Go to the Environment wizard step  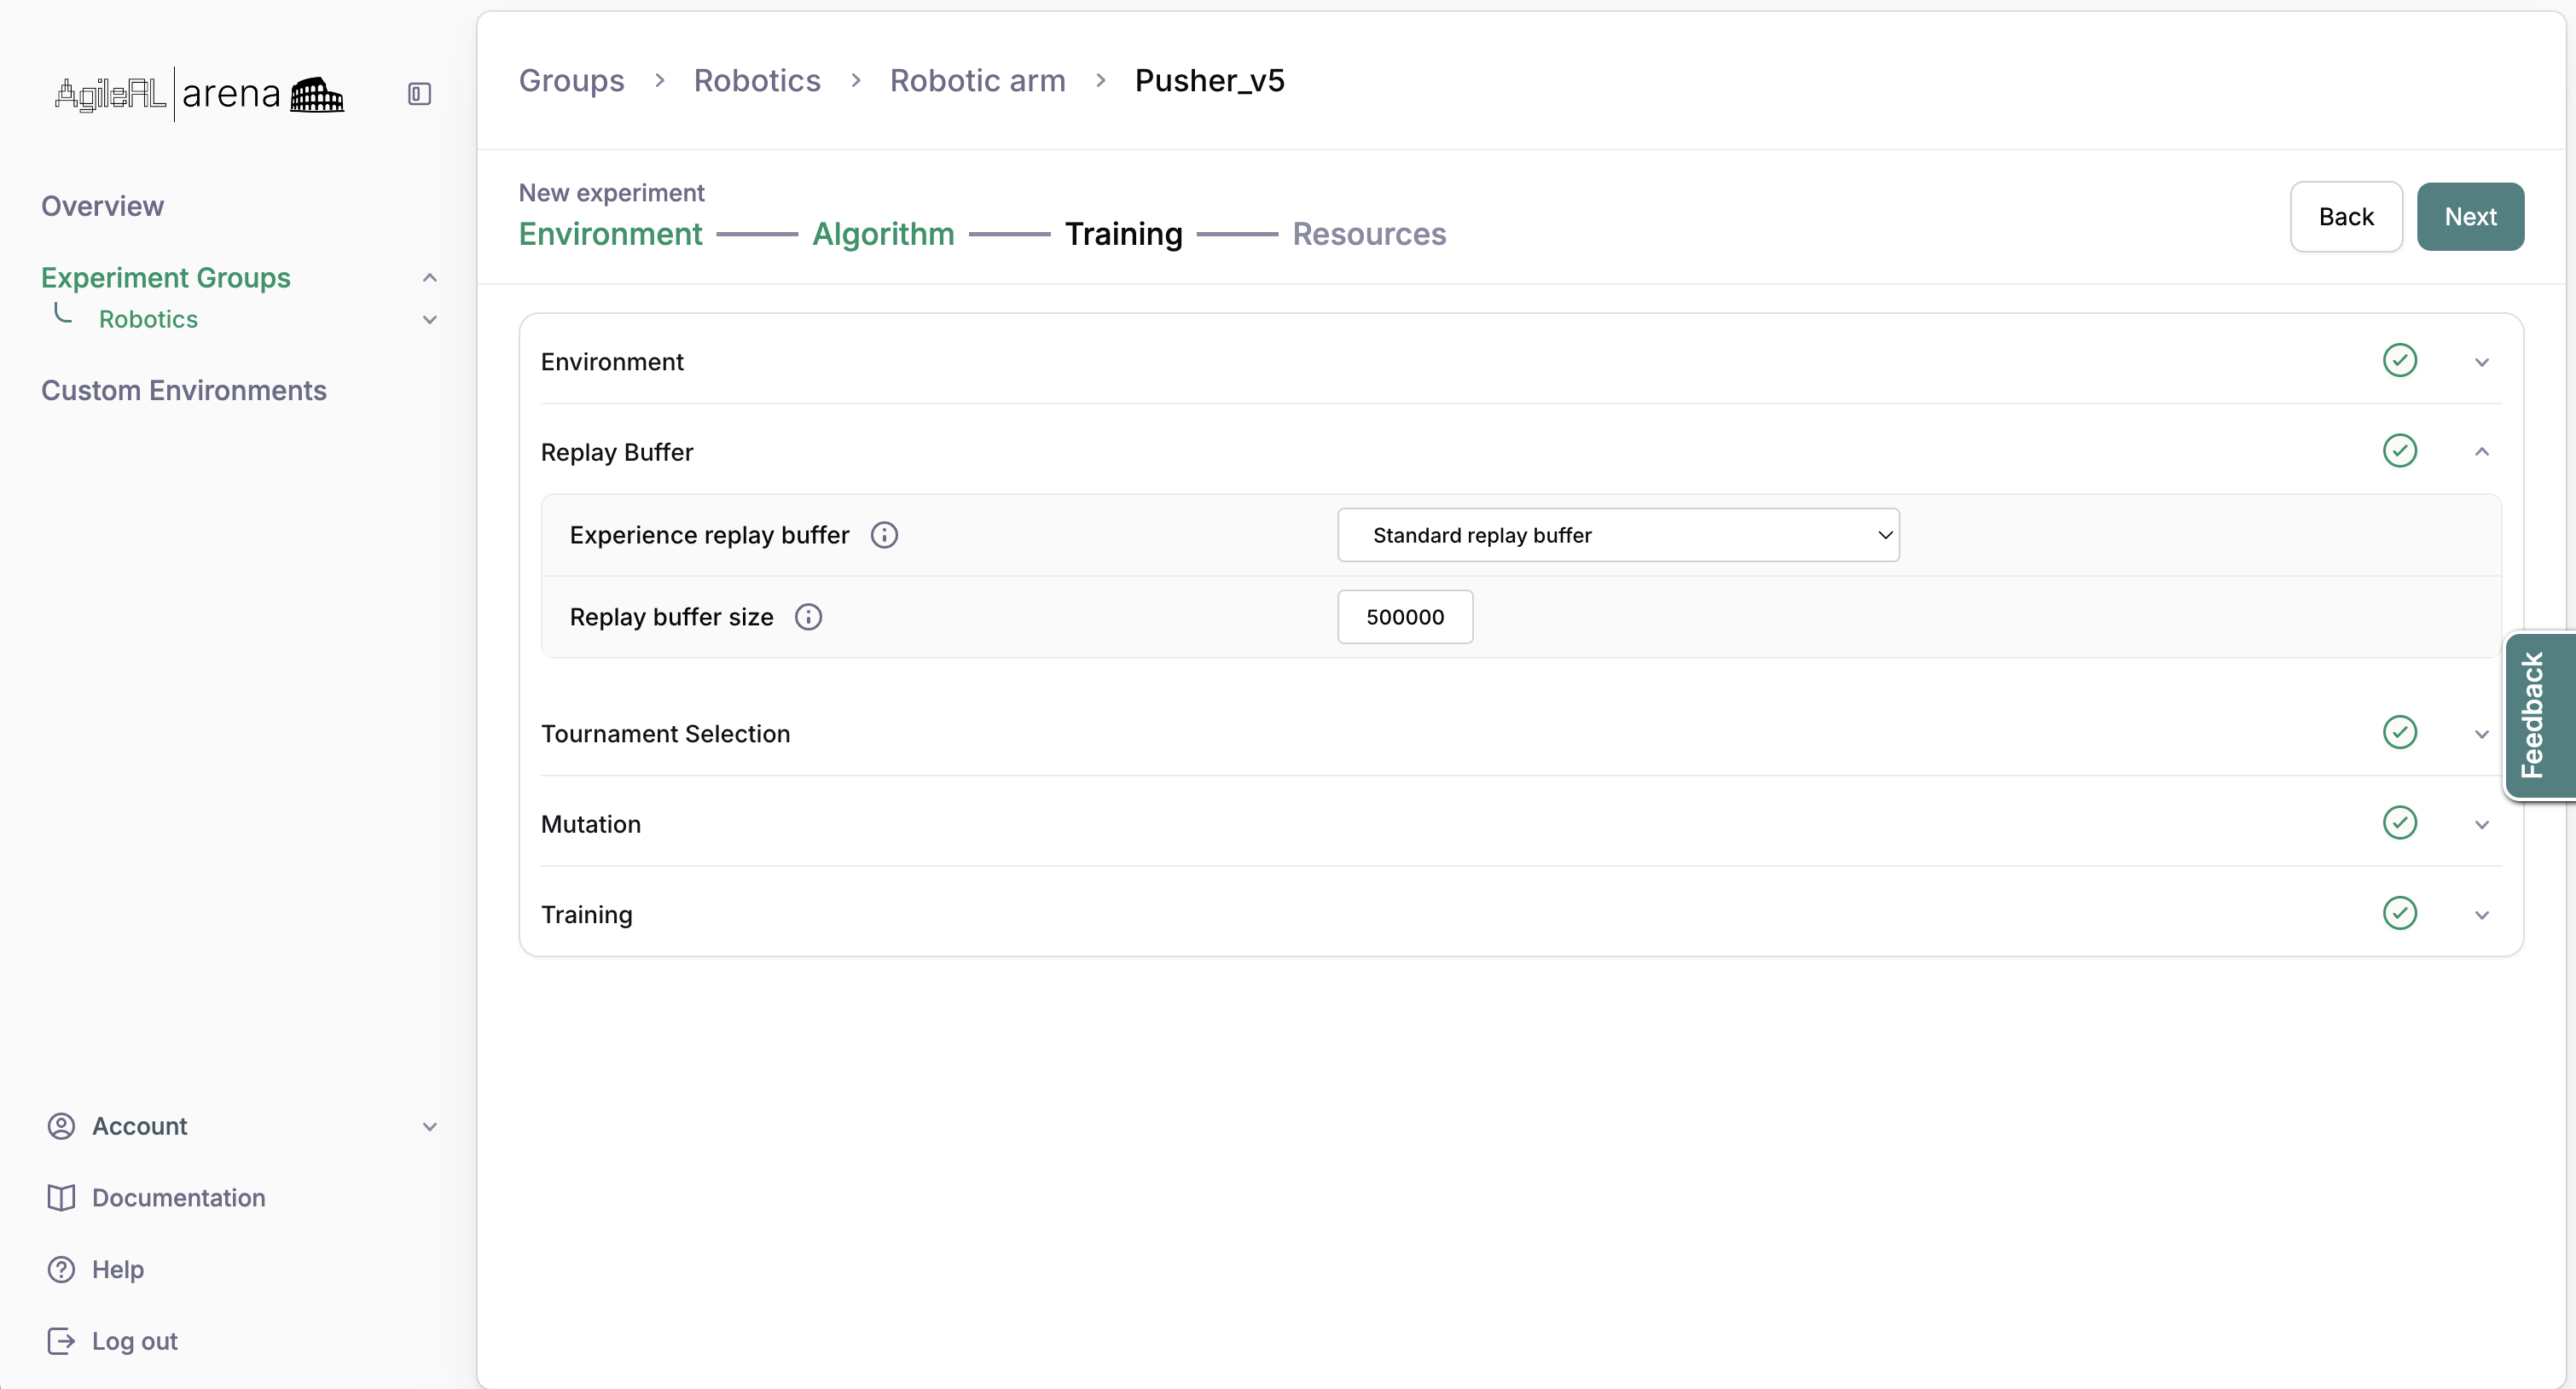pyautogui.click(x=610, y=234)
